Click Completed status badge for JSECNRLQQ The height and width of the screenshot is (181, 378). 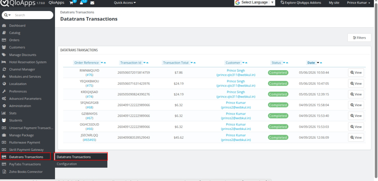(278, 138)
